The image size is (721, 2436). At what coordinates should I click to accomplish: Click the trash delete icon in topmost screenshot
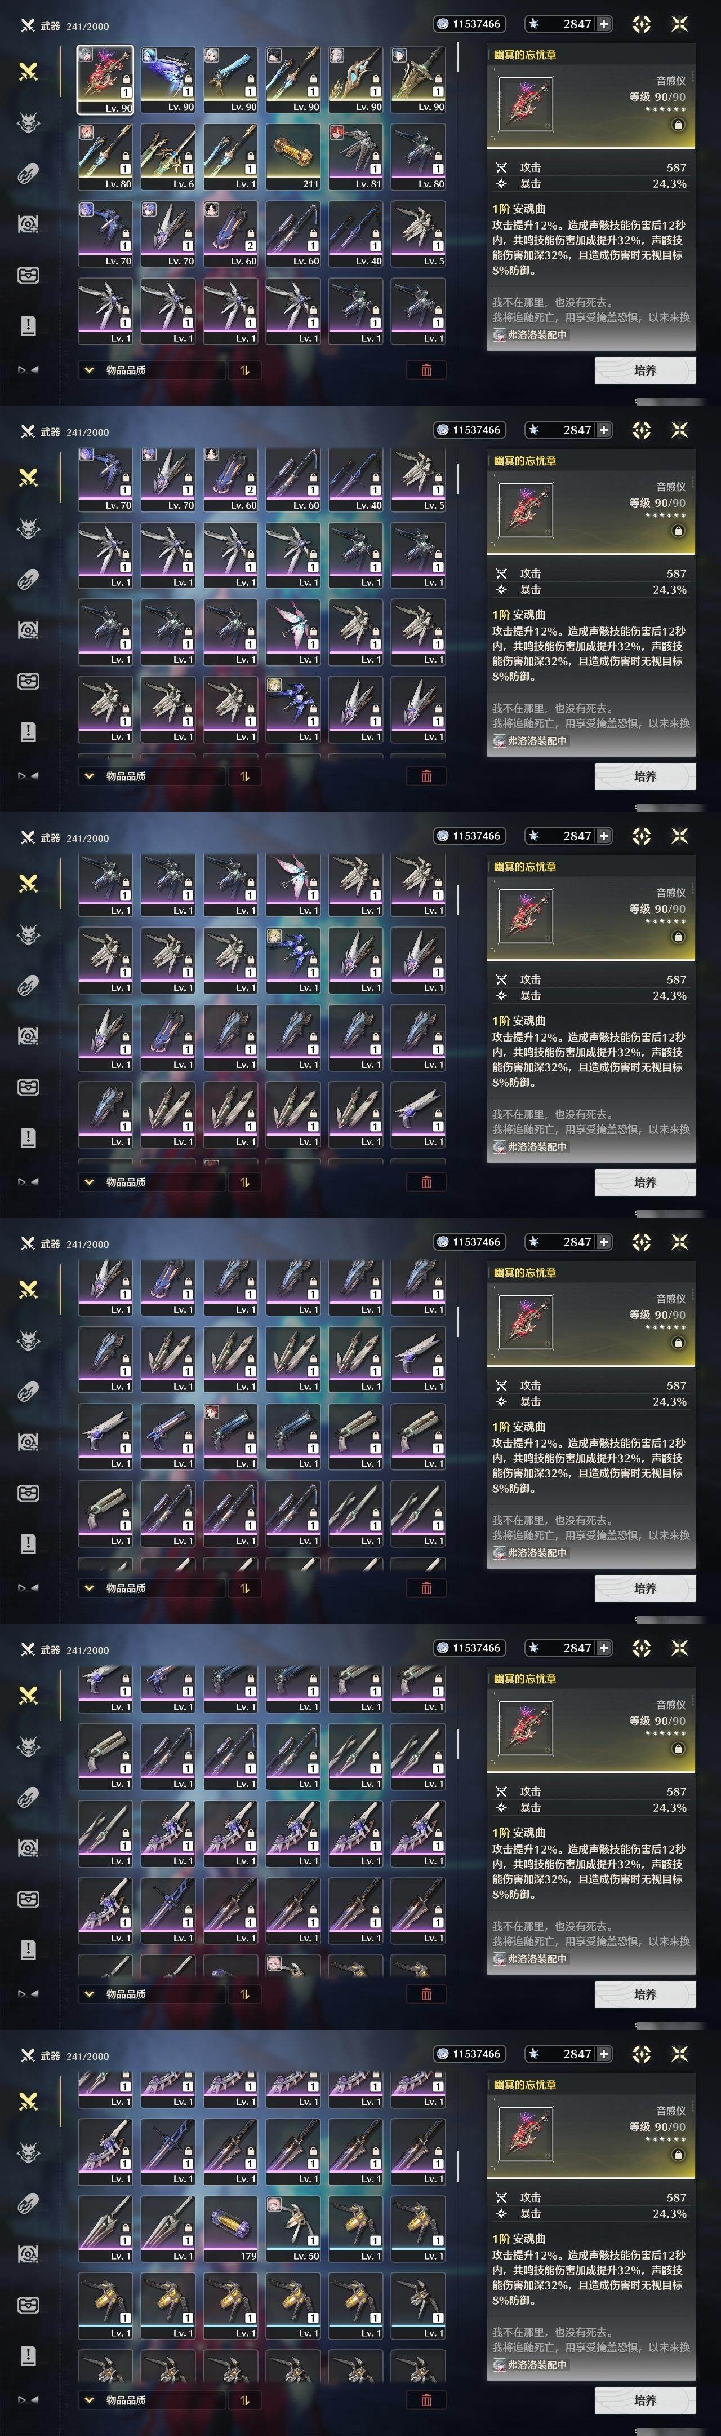pyautogui.click(x=426, y=370)
